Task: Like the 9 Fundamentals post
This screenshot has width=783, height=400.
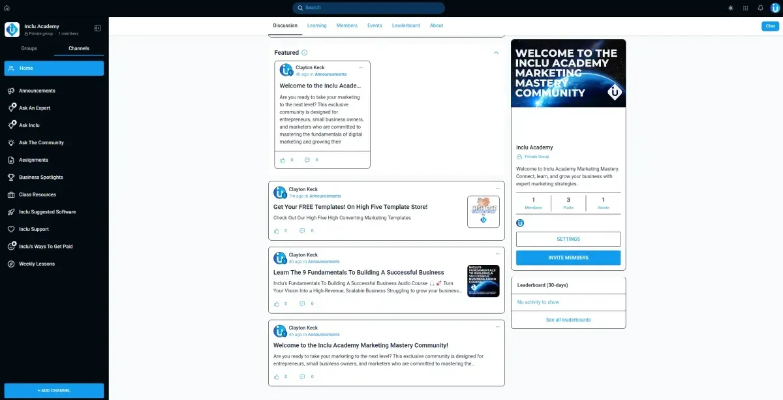Action: pos(277,303)
